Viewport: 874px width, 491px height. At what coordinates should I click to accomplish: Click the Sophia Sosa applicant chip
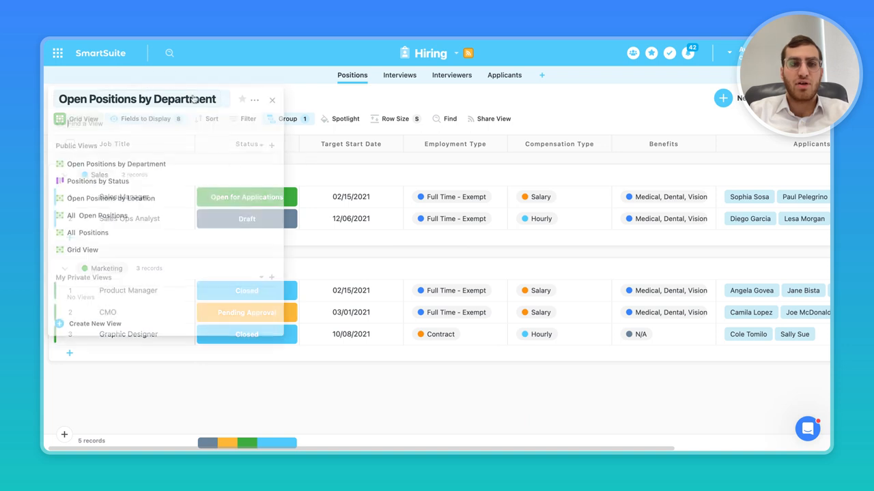click(749, 197)
